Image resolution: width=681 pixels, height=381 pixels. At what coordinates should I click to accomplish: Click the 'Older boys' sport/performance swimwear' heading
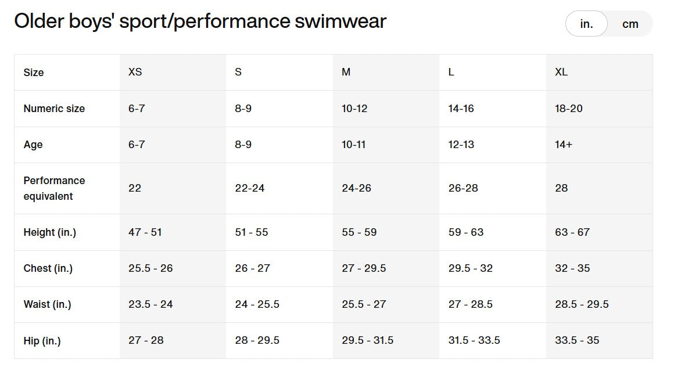click(x=200, y=21)
